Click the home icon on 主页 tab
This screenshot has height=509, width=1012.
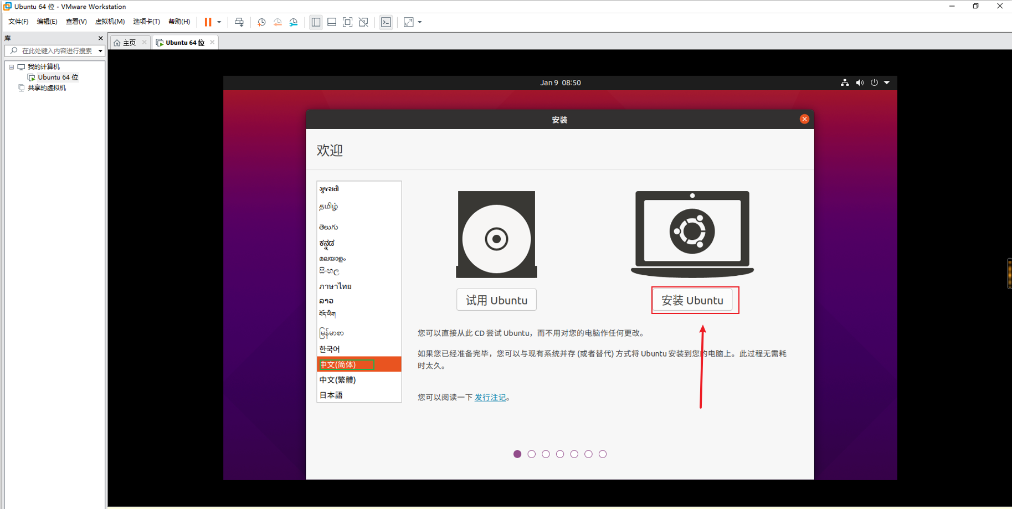(117, 43)
